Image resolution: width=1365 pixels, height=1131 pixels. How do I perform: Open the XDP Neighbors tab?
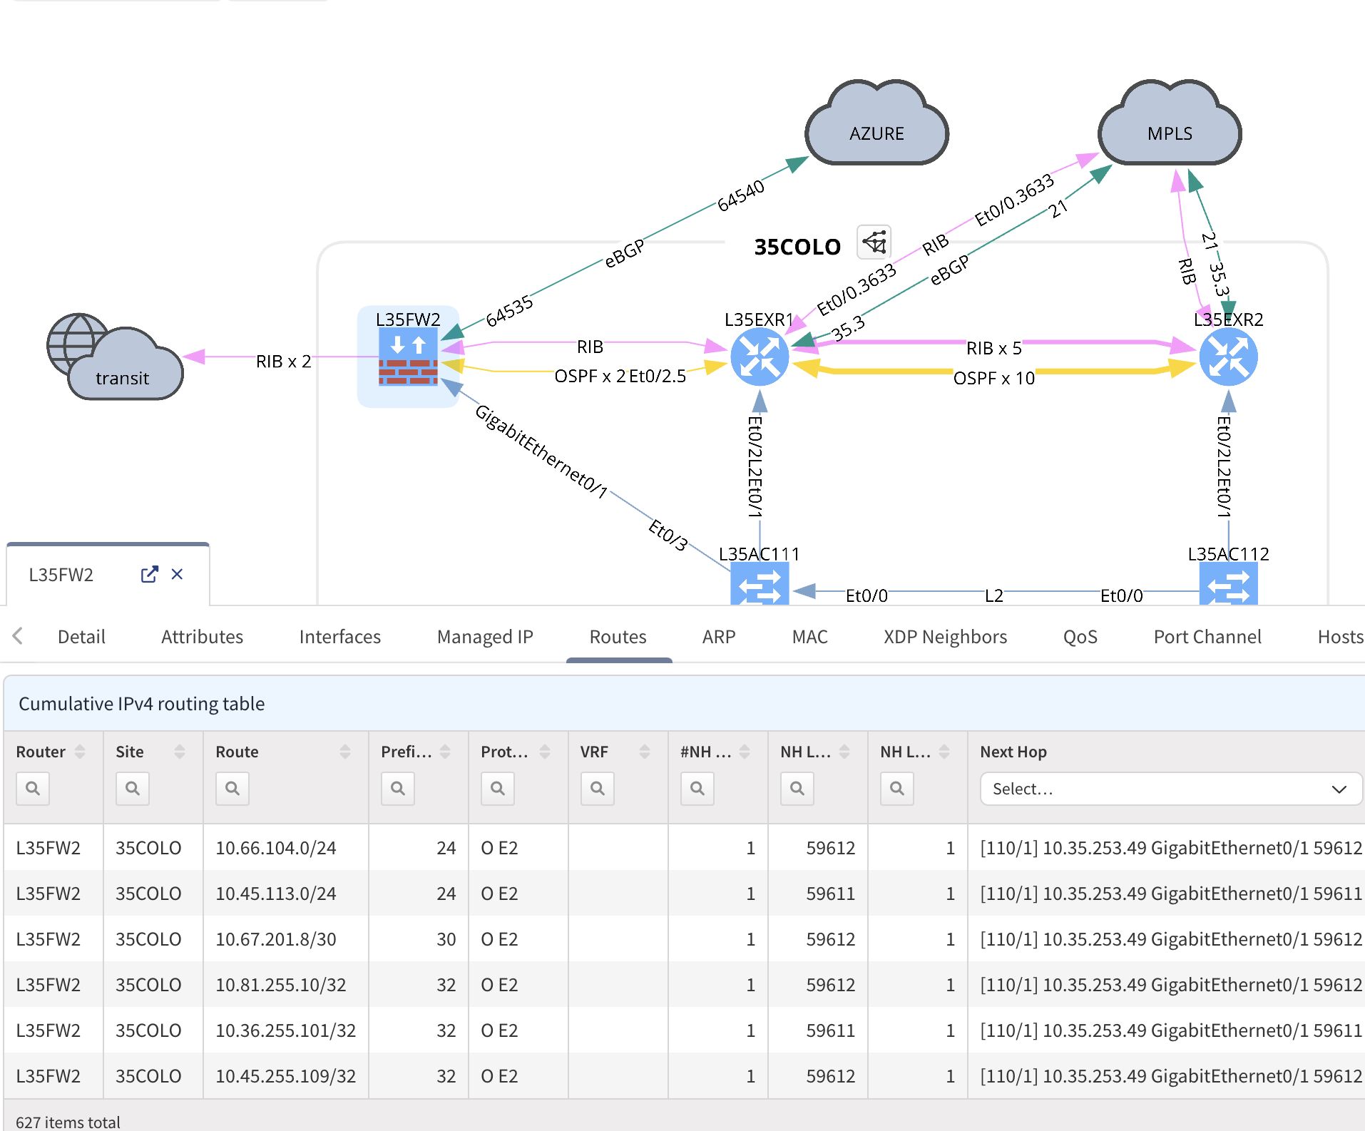pyautogui.click(x=945, y=637)
